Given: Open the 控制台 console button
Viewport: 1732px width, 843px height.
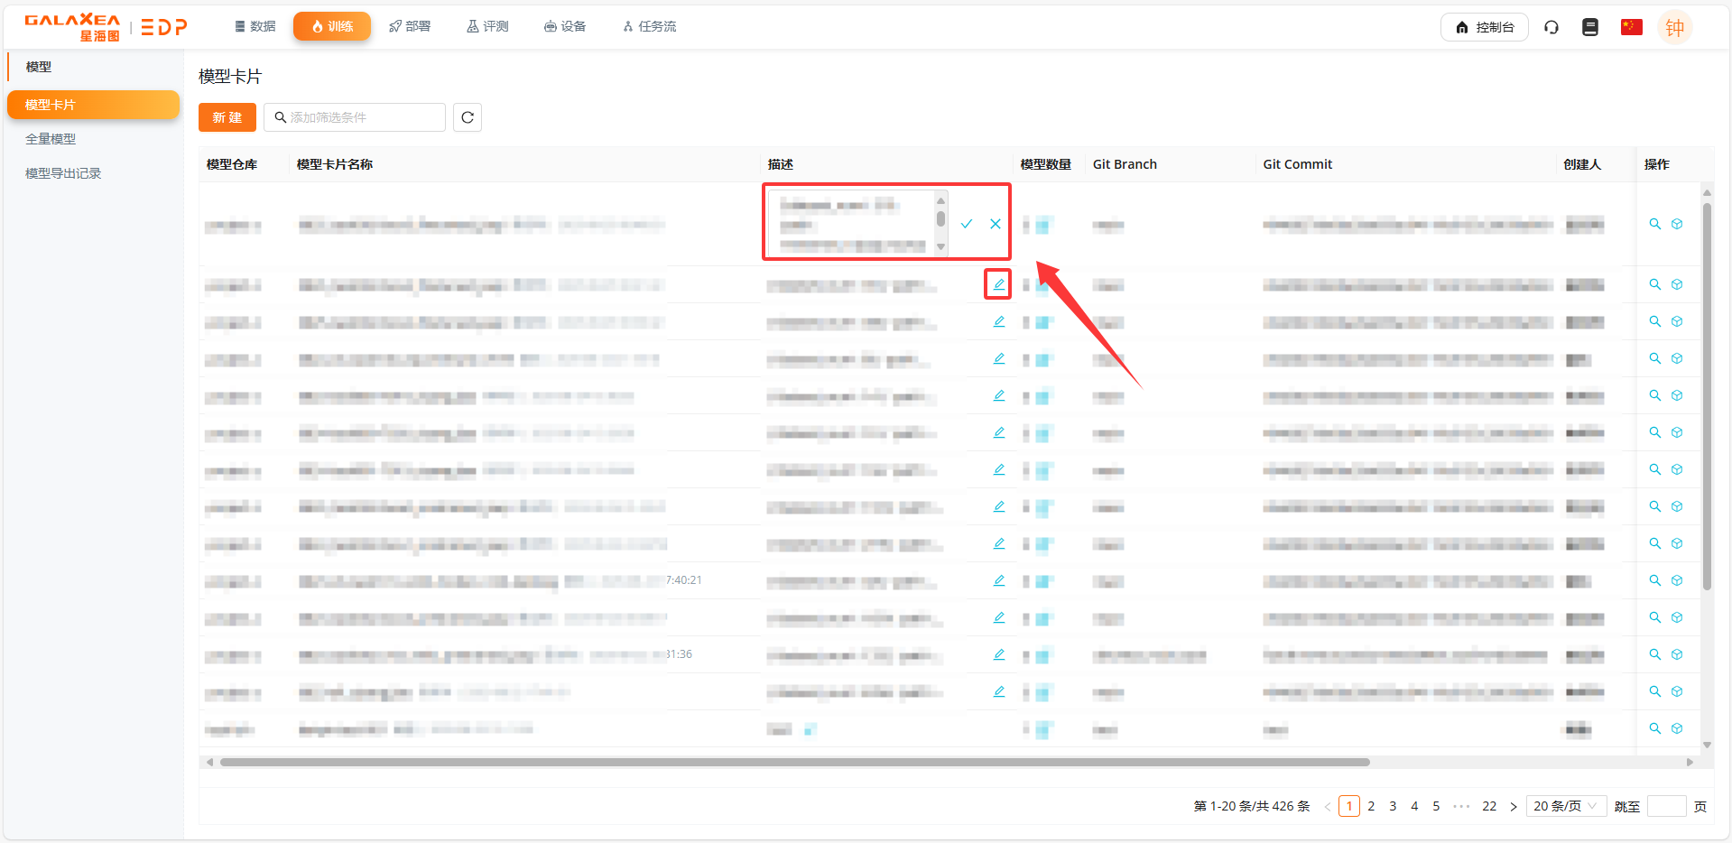Looking at the screenshot, I should 1485,27.
